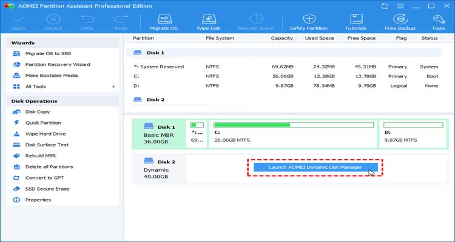Sort by Used Space column header
Screen dimensions: 455x242
[320, 38]
